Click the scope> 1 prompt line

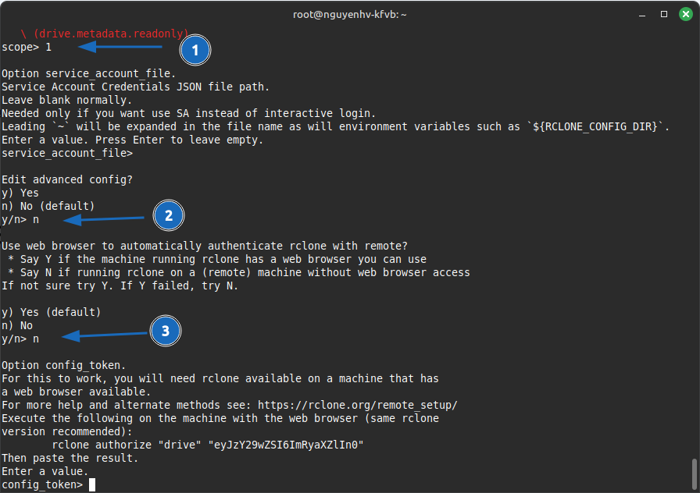27,47
